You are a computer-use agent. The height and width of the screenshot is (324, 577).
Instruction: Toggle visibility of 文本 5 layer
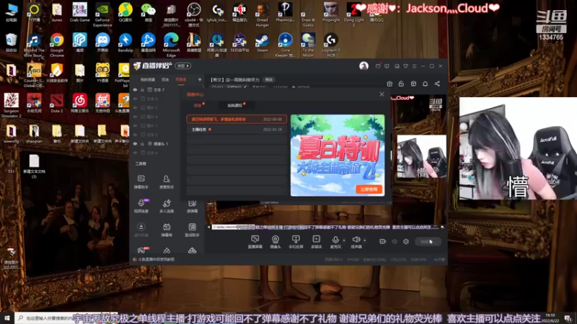[135, 135]
